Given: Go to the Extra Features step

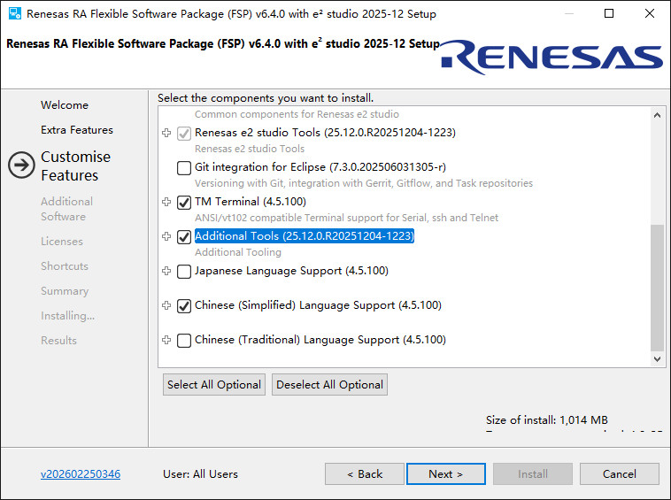Looking at the screenshot, I should pos(77,130).
